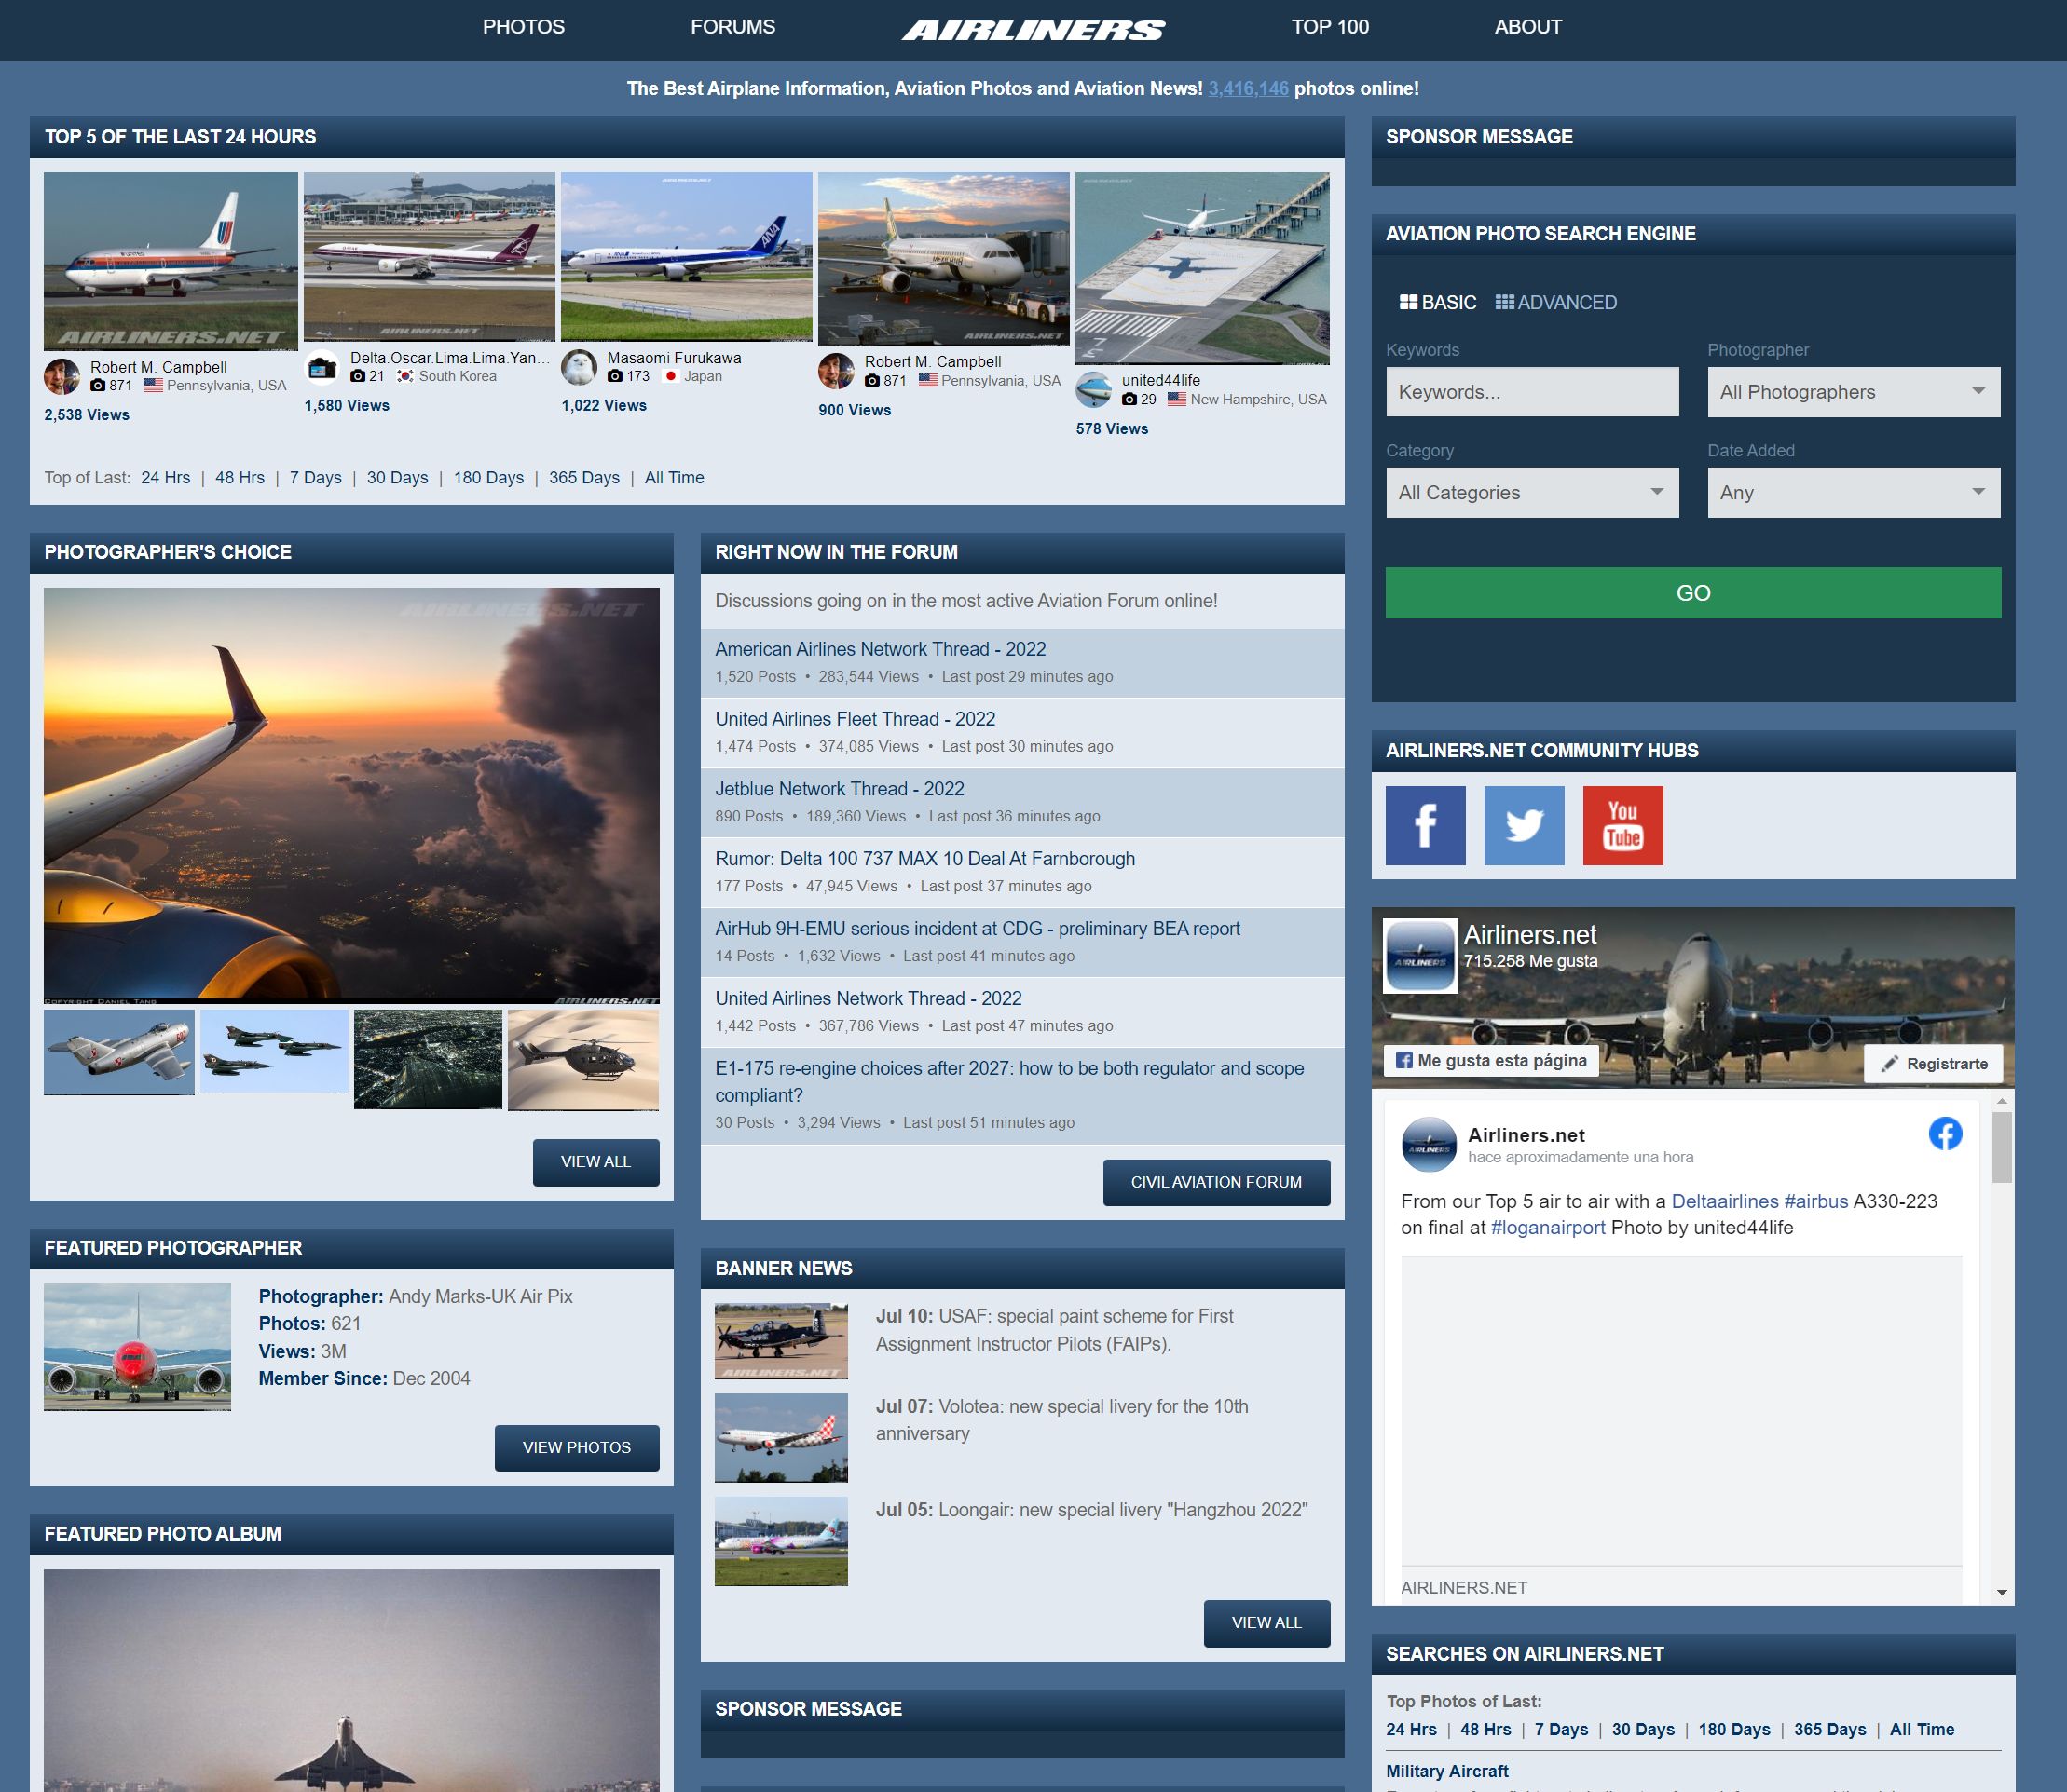The height and width of the screenshot is (1792, 2067).
Task: Open the All Photographers dropdown
Action: [x=1853, y=392]
